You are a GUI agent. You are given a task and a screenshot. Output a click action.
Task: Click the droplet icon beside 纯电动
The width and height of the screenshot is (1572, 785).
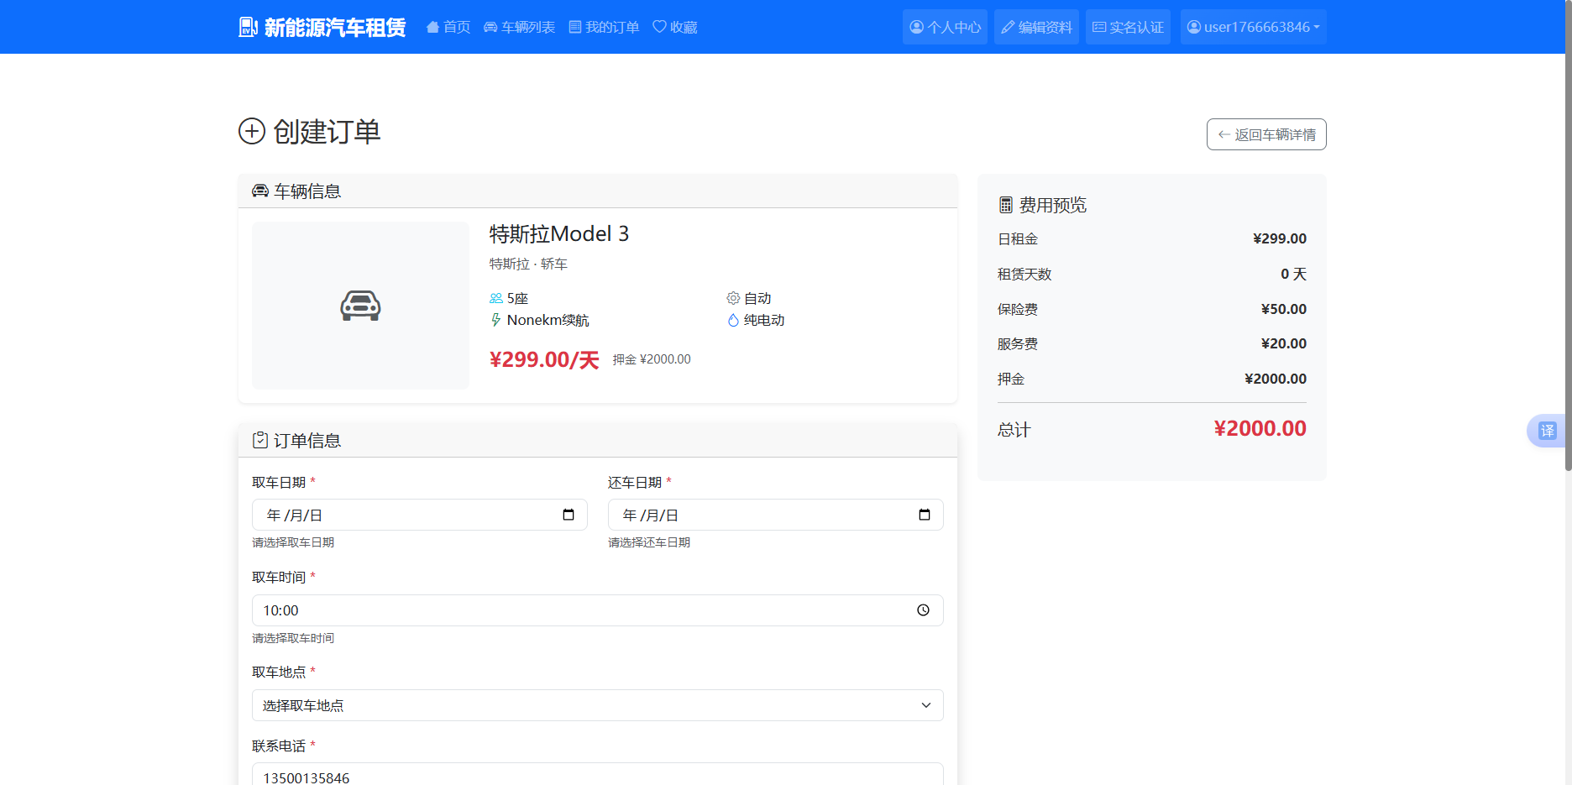pyautogui.click(x=733, y=320)
